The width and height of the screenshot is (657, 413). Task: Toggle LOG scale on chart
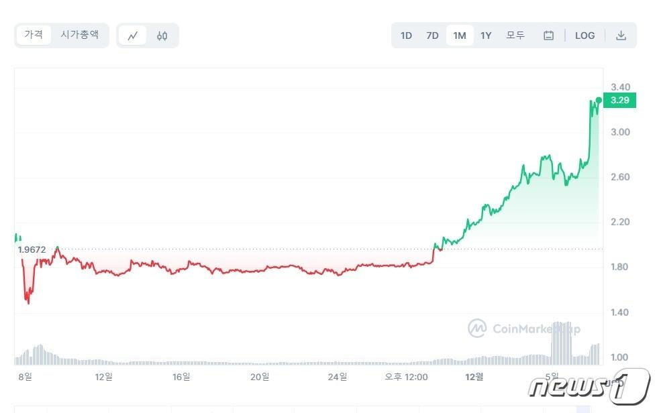585,36
